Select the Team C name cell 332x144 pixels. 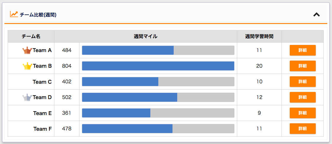pos(31,82)
